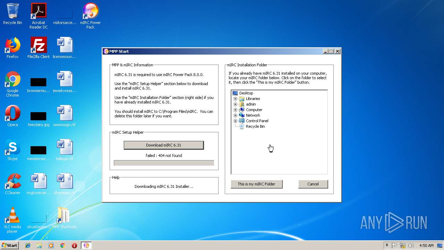This screenshot has height=250, width=444.
Task: Select Recycle Bin in folder tree
Action: pos(255,126)
